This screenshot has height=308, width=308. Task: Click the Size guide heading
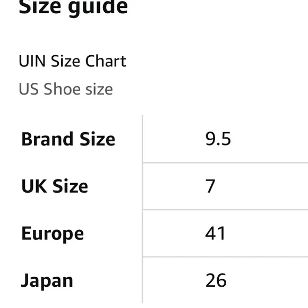point(73,8)
